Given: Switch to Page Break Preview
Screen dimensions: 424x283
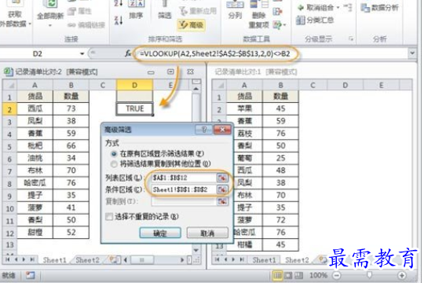Looking at the screenshot, I should point(298,275).
